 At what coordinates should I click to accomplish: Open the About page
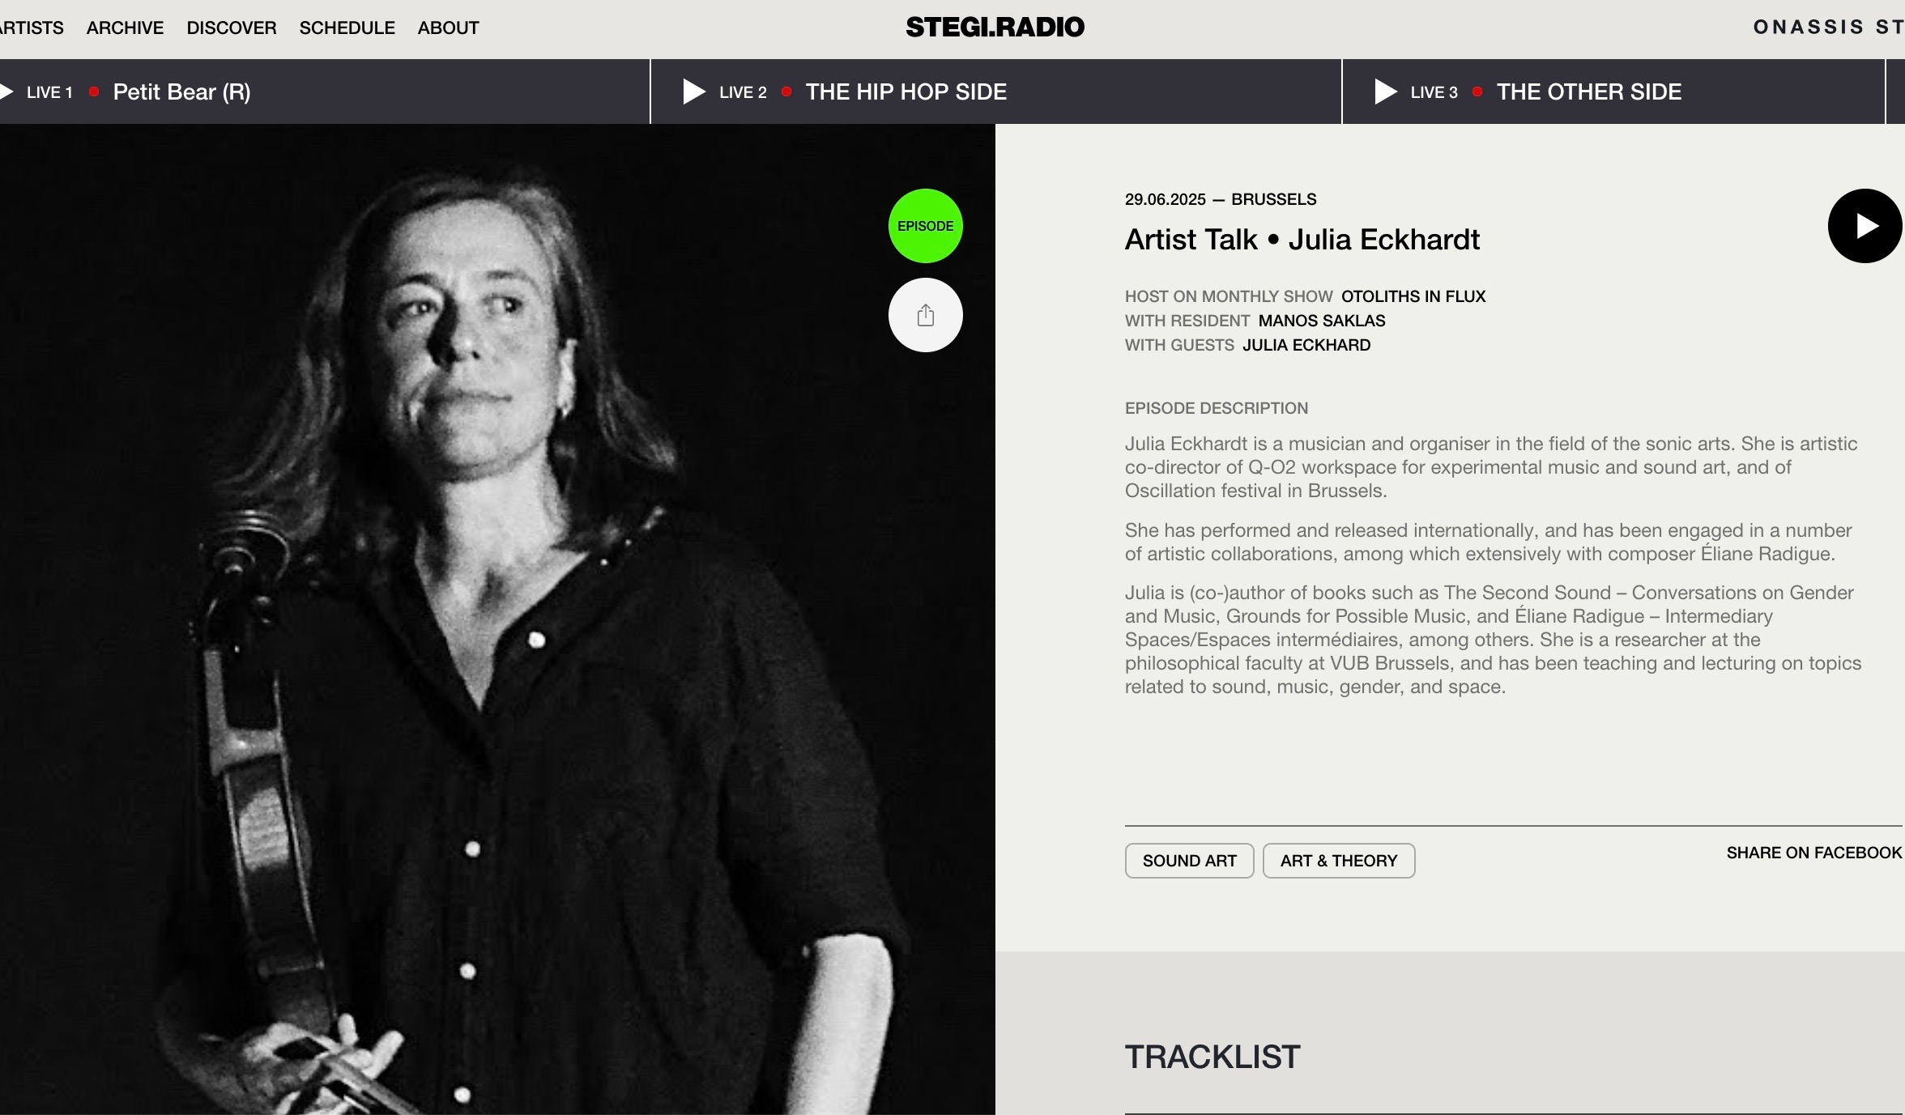449,28
